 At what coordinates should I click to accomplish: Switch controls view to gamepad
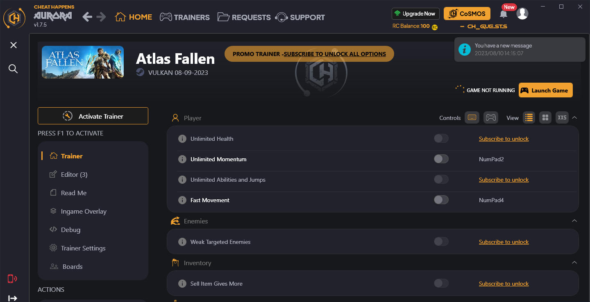coord(491,117)
